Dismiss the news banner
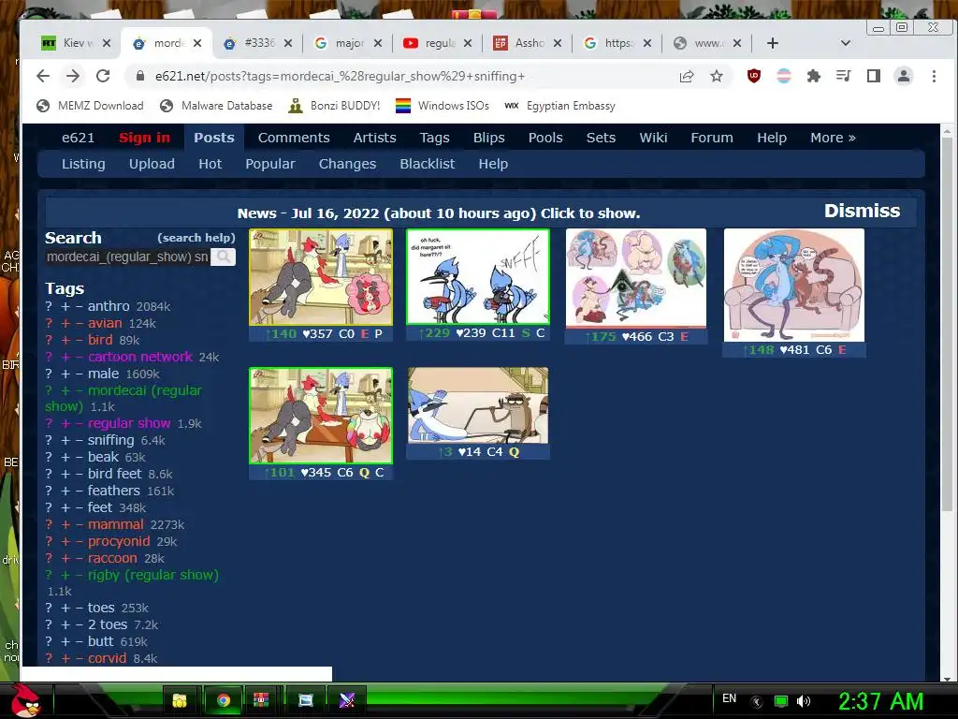 pos(862,211)
